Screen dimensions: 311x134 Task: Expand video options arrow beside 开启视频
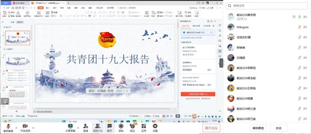coord(33,128)
